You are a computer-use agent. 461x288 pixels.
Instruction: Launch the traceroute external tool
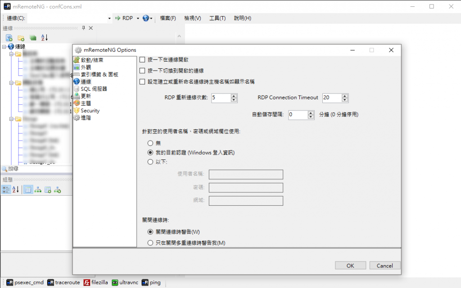pos(64,283)
